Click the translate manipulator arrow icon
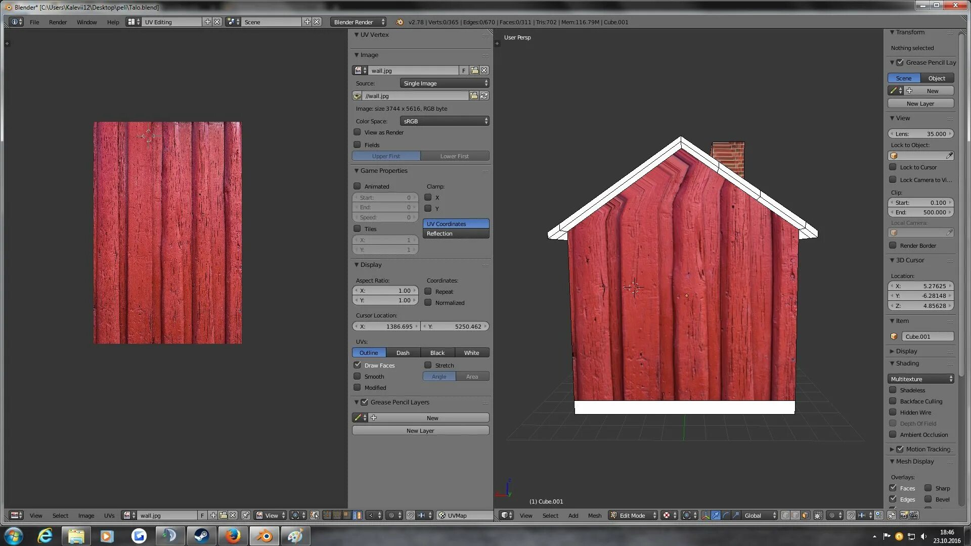The image size is (971, 546). pos(716,515)
